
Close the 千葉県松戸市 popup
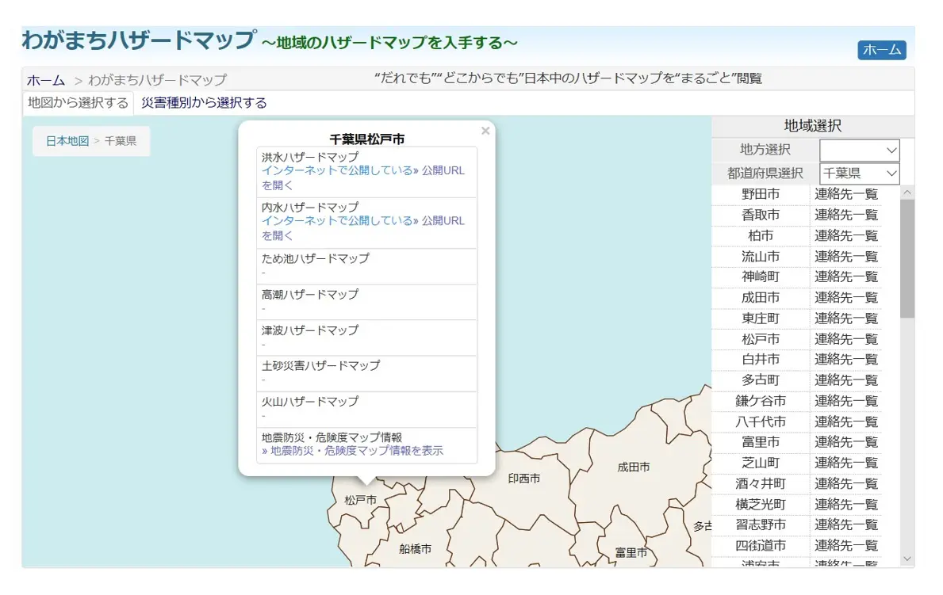485,131
